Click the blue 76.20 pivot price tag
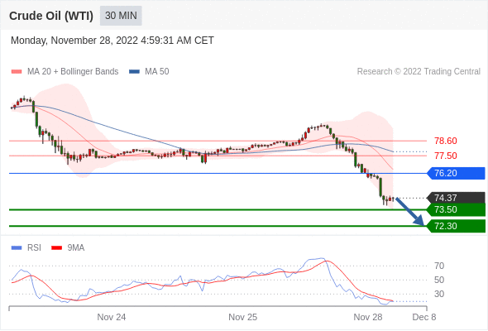 click(456, 173)
